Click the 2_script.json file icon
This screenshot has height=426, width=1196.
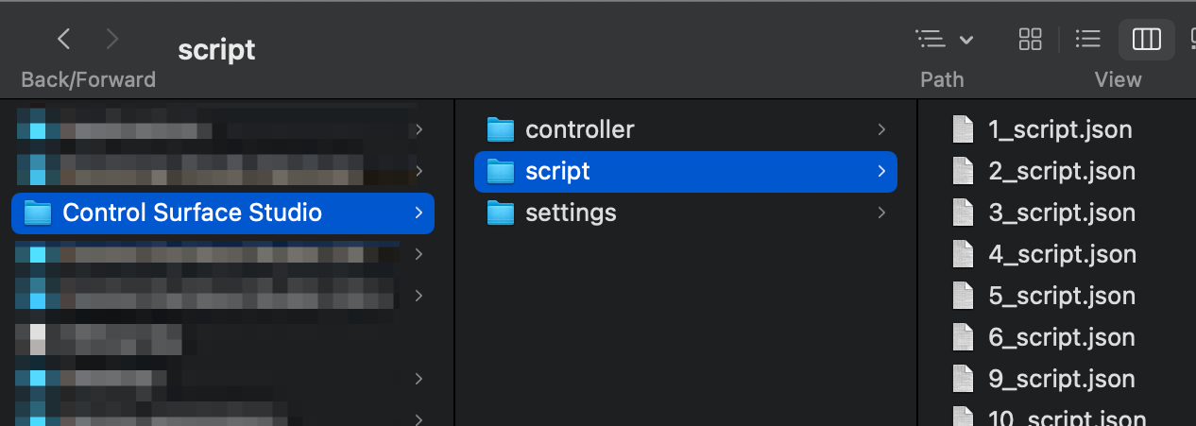963,171
